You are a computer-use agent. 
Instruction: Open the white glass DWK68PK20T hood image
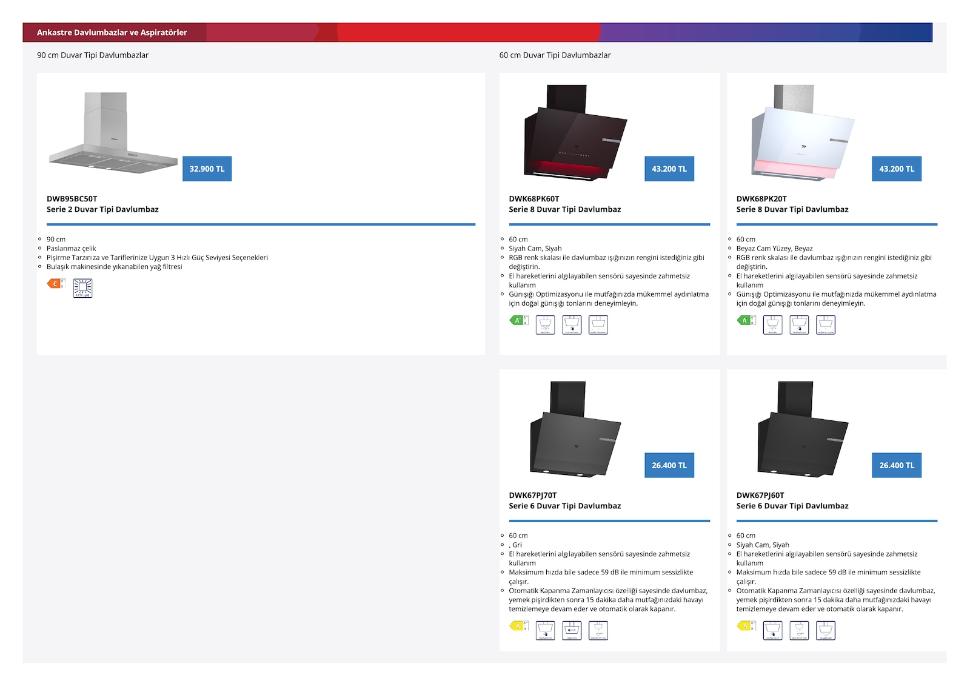803,133
